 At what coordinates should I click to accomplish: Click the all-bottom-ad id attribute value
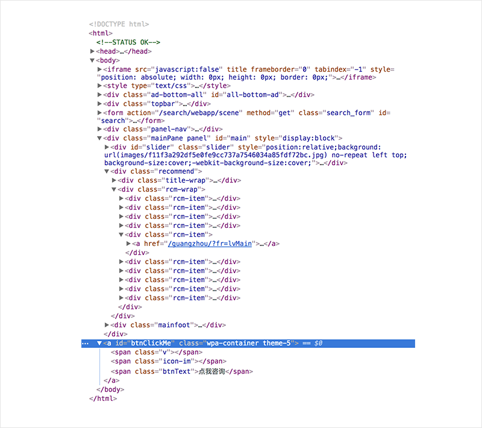pyautogui.click(x=252, y=95)
